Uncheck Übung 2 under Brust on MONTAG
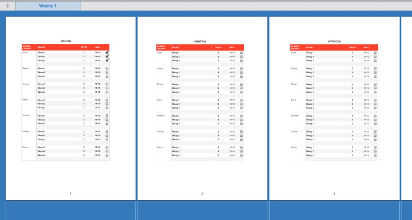Viewport: 412px width, 220px height. point(106,57)
